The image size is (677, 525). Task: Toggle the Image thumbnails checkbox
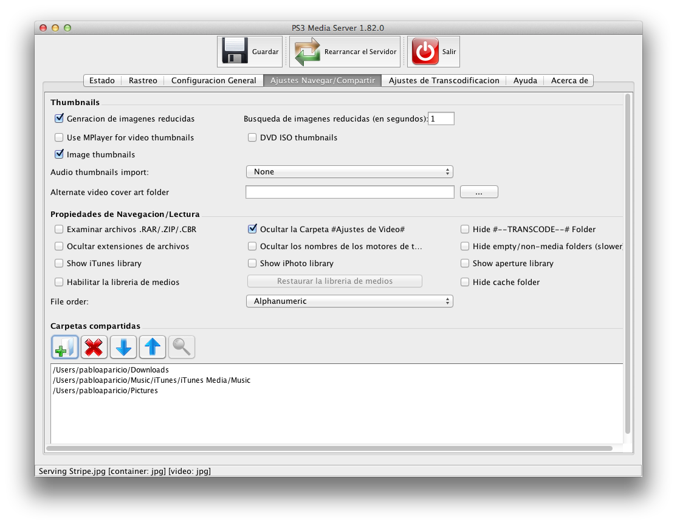tap(59, 154)
